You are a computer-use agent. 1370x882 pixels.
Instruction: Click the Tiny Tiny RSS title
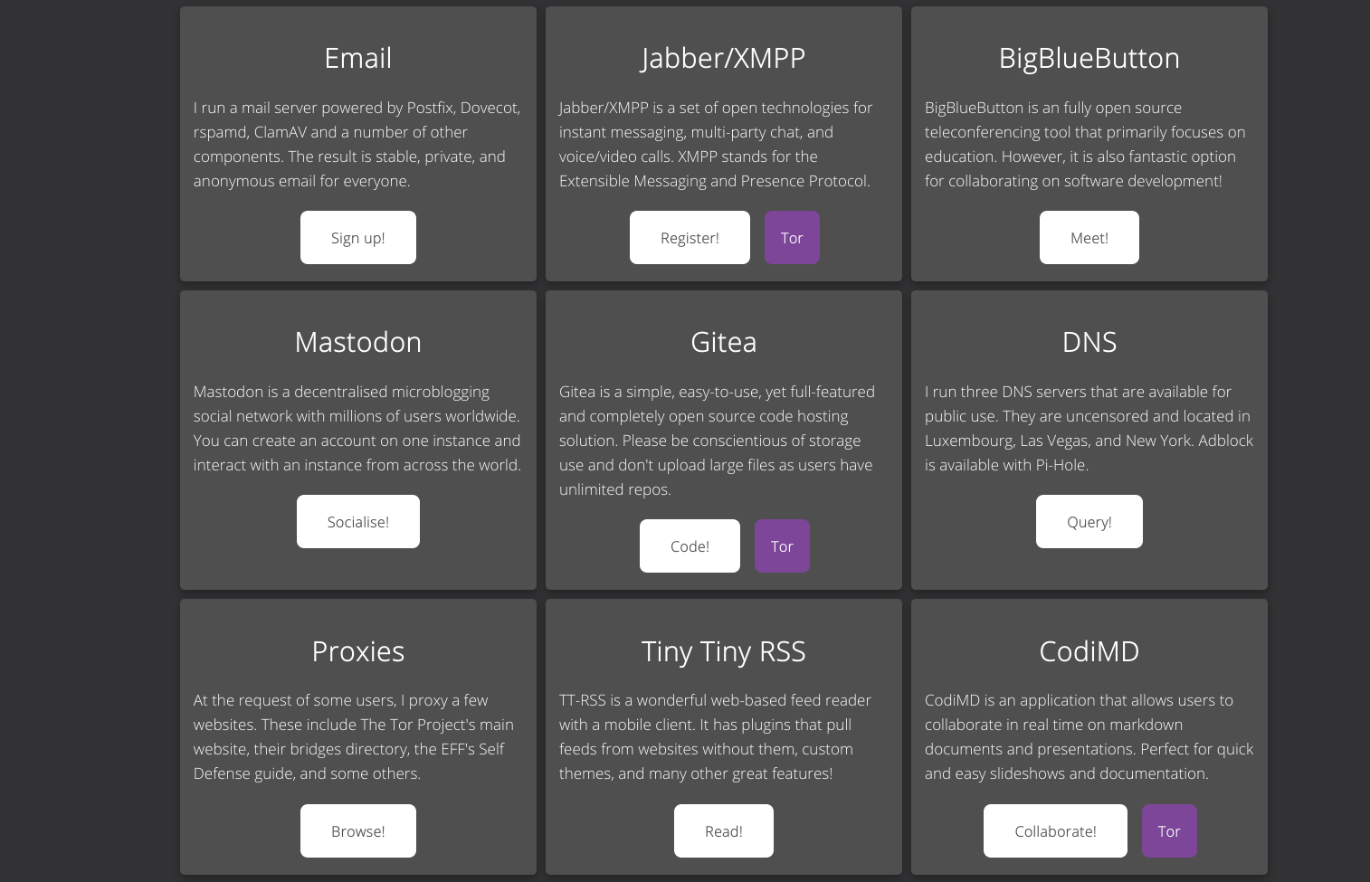pos(723,651)
